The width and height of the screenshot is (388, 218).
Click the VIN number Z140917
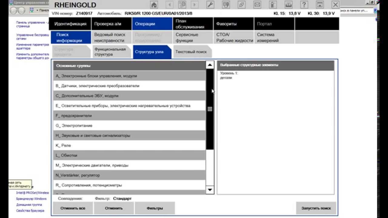84,13
